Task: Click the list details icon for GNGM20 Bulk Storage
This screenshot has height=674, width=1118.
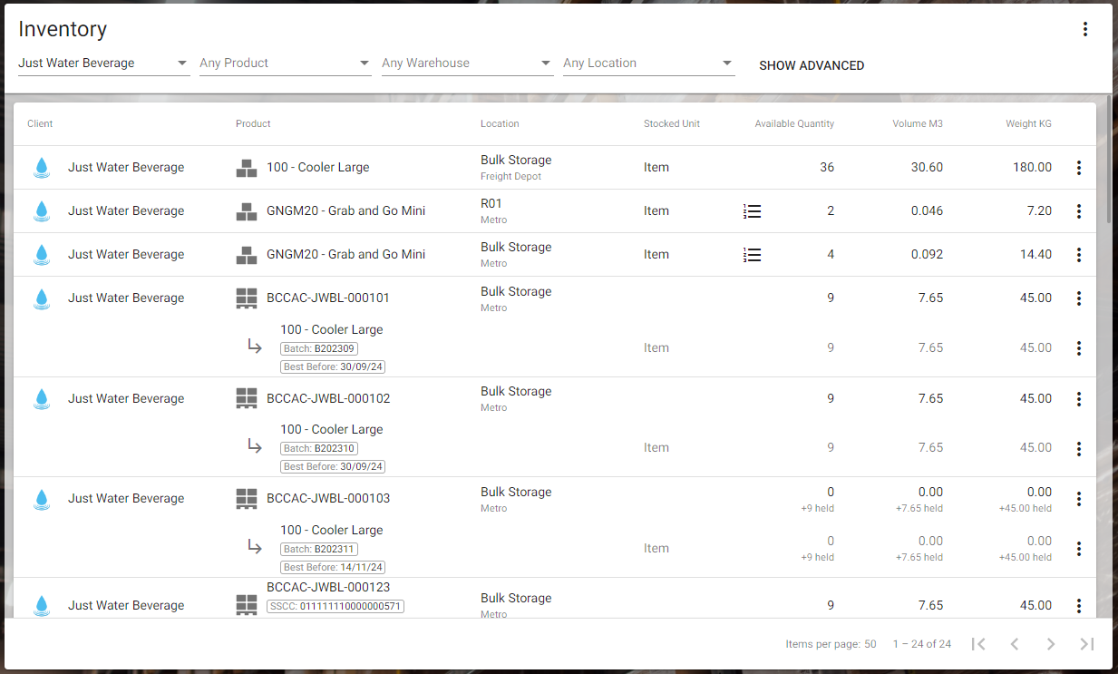Action: 752,255
